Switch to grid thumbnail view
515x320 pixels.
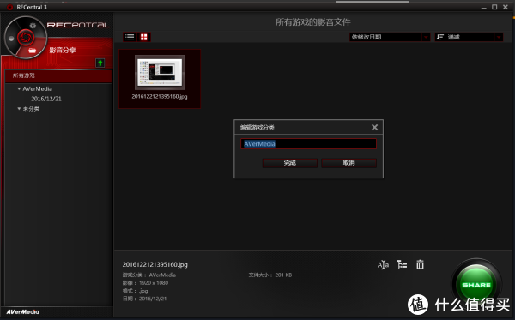click(144, 37)
